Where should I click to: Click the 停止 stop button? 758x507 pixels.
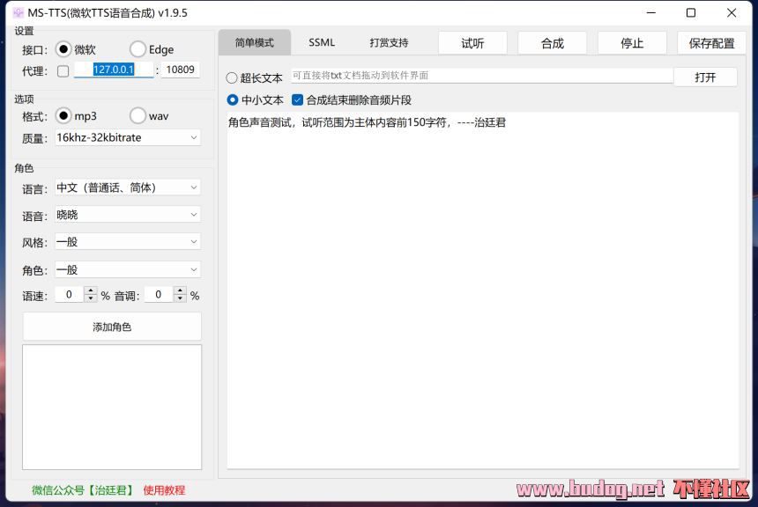pyautogui.click(x=632, y=43)
